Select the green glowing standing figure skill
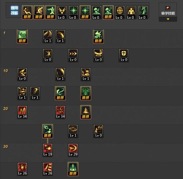This screenshot has width=183, height=179. pos(73,169)
